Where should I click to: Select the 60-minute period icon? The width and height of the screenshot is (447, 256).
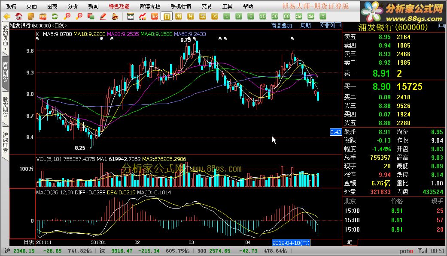coord(287,16)
